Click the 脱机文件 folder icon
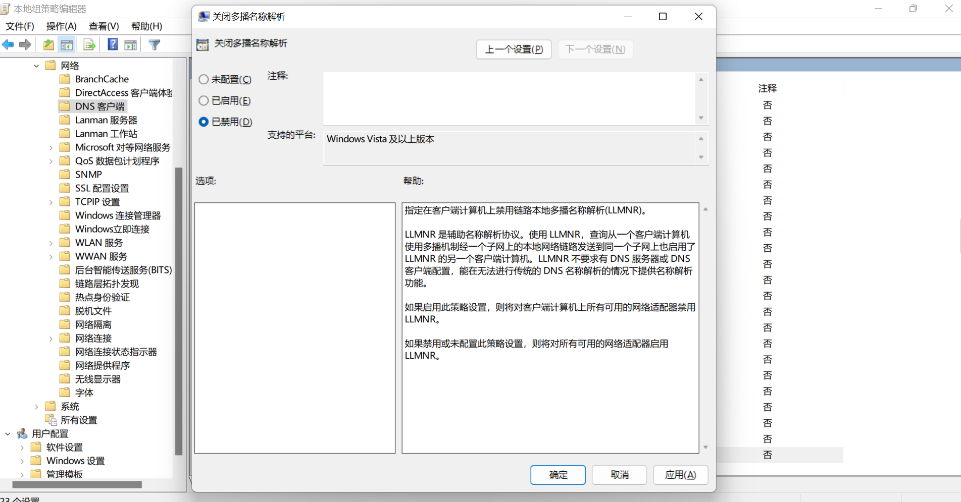This screenshot has height=502, width=961. tap(65, 310)
